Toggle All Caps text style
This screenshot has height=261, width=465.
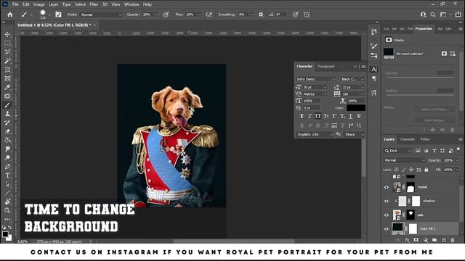pyautogui.click(x=318, y=116)
